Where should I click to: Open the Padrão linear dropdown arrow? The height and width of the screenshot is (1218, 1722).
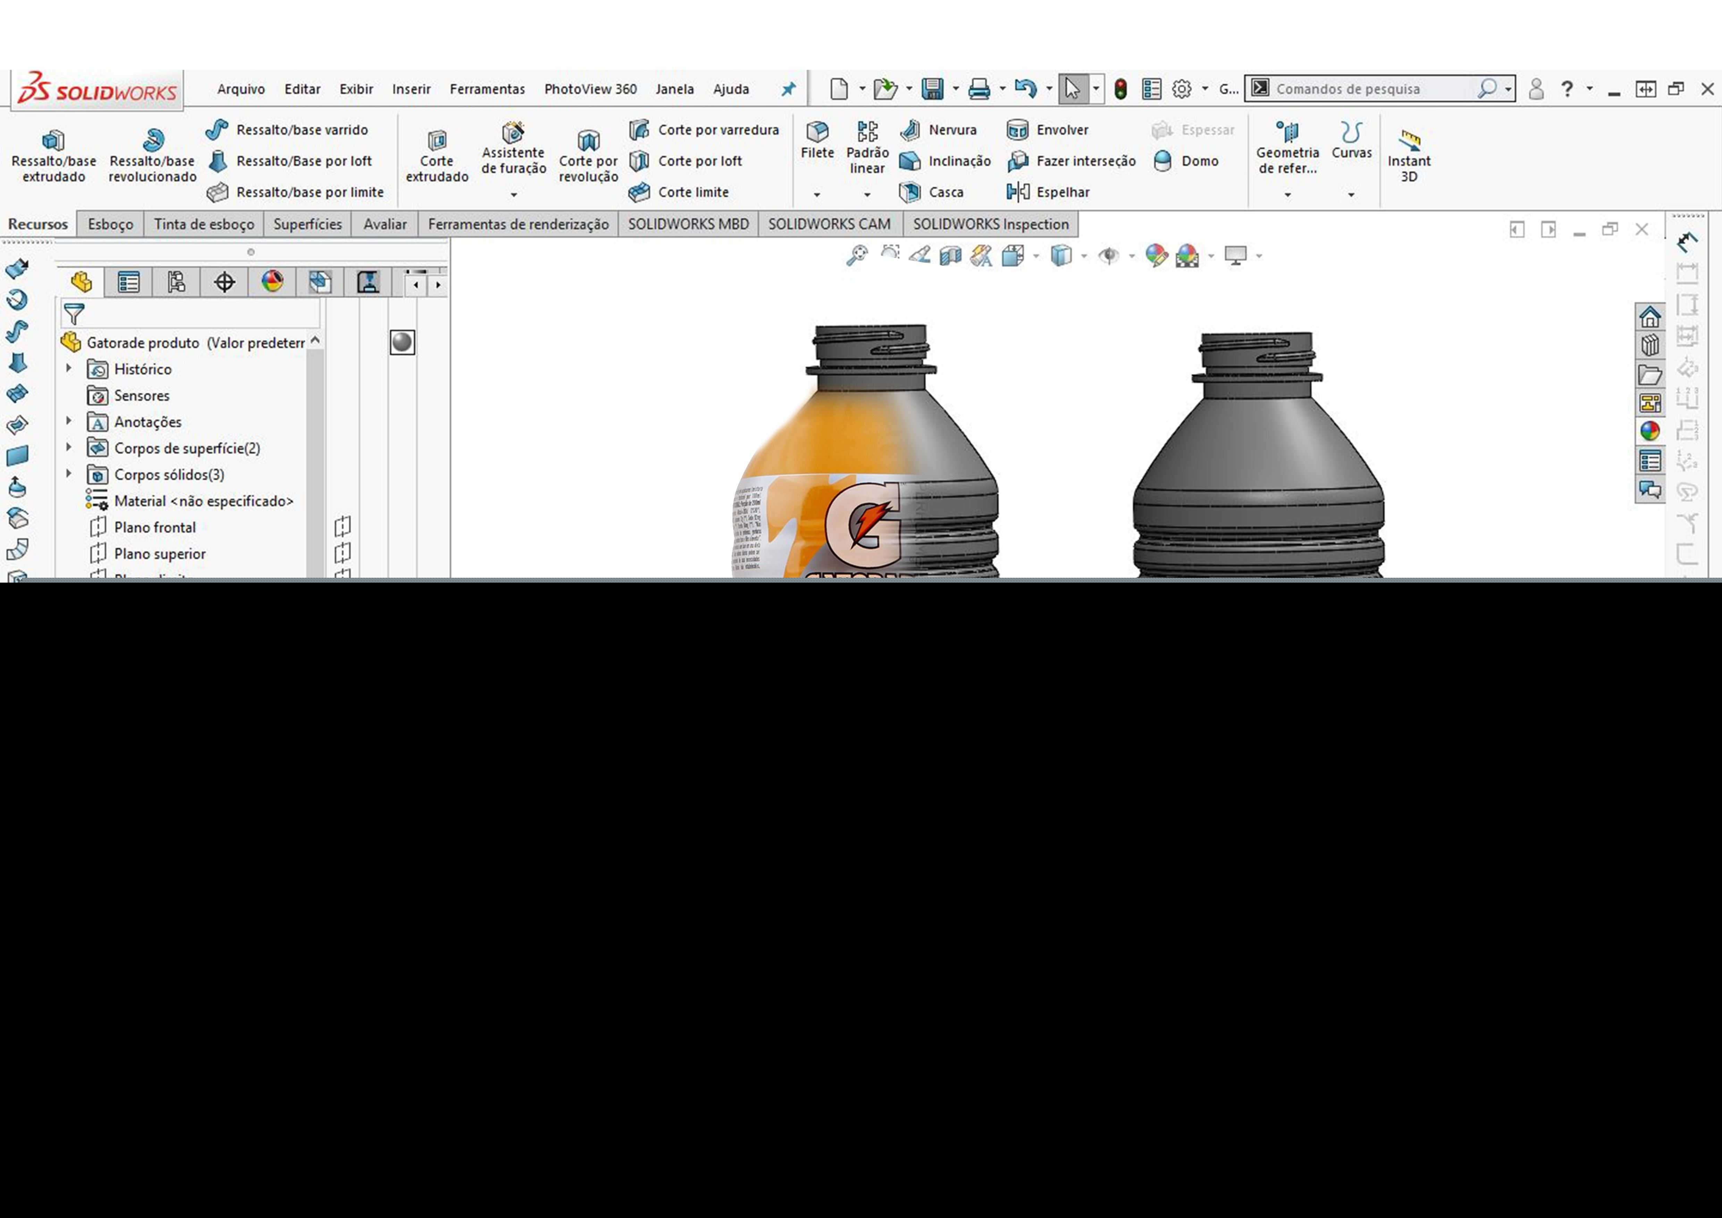tap(867, 195)
